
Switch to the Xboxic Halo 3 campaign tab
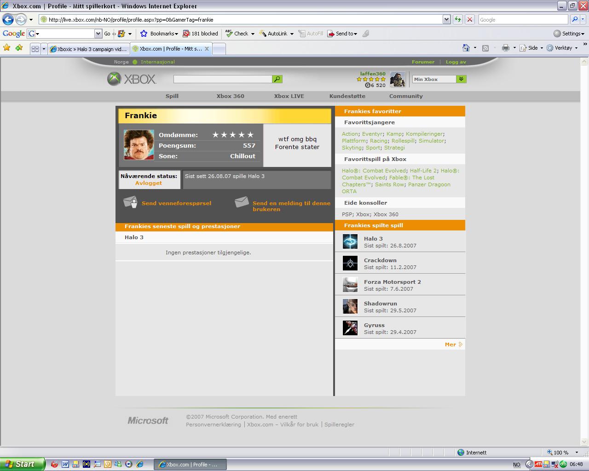click(x=88, y=49)
